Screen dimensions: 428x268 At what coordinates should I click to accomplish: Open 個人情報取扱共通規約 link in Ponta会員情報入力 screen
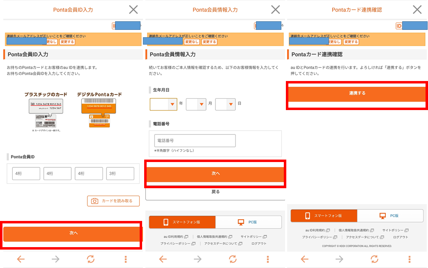[x=214, y=236]
